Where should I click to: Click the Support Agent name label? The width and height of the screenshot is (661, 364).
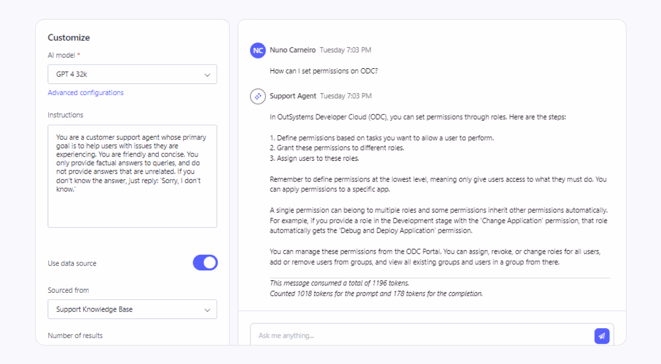point(293,96)
